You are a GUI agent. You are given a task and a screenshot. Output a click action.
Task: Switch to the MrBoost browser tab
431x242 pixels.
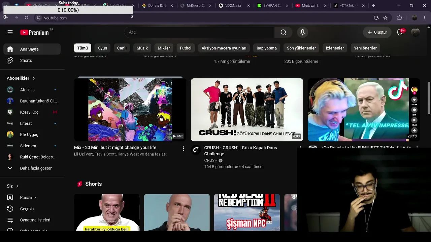coord(196,6)
